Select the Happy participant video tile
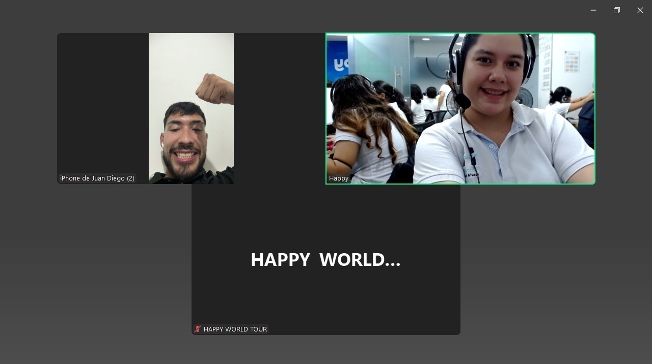The width and height of the screenshot is (652, 364). point(460,108)
